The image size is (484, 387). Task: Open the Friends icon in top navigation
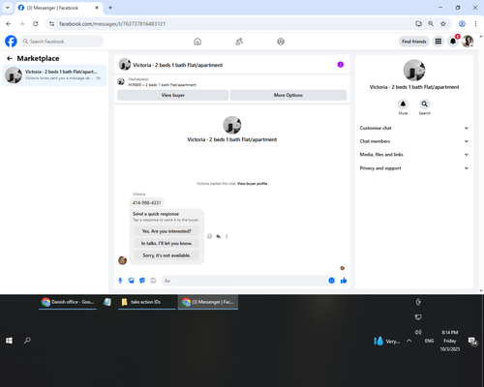(x=239, y=42)
